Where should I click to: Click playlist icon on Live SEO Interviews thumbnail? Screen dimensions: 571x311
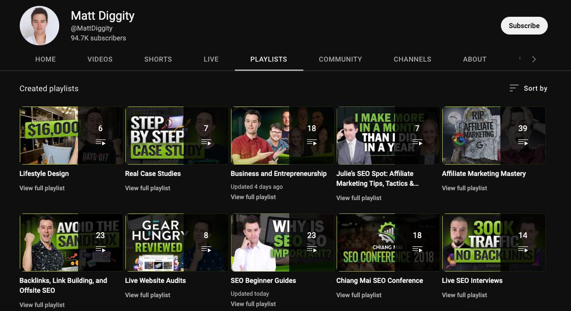[523, 249]
